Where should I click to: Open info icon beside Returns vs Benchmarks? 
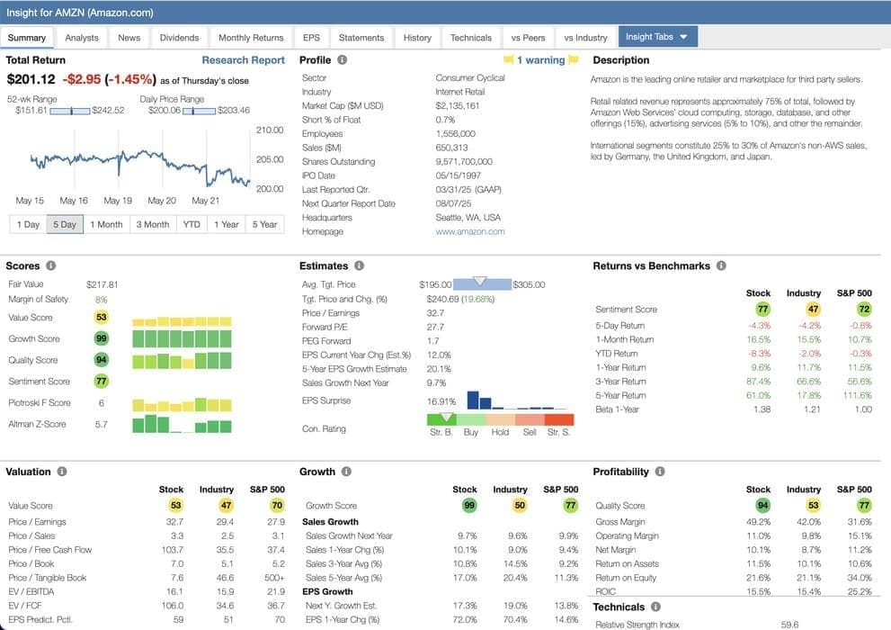721,265
